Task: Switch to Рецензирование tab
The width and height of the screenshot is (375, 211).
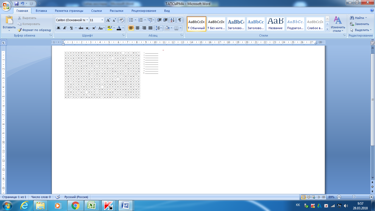Action: [x=144, y=11]
